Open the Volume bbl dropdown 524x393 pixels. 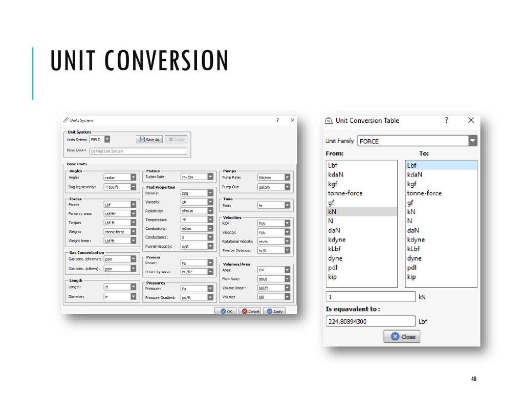287,297
